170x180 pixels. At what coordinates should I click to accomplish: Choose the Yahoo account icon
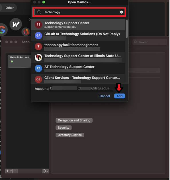pyautogui.click(x=16, y=24)
